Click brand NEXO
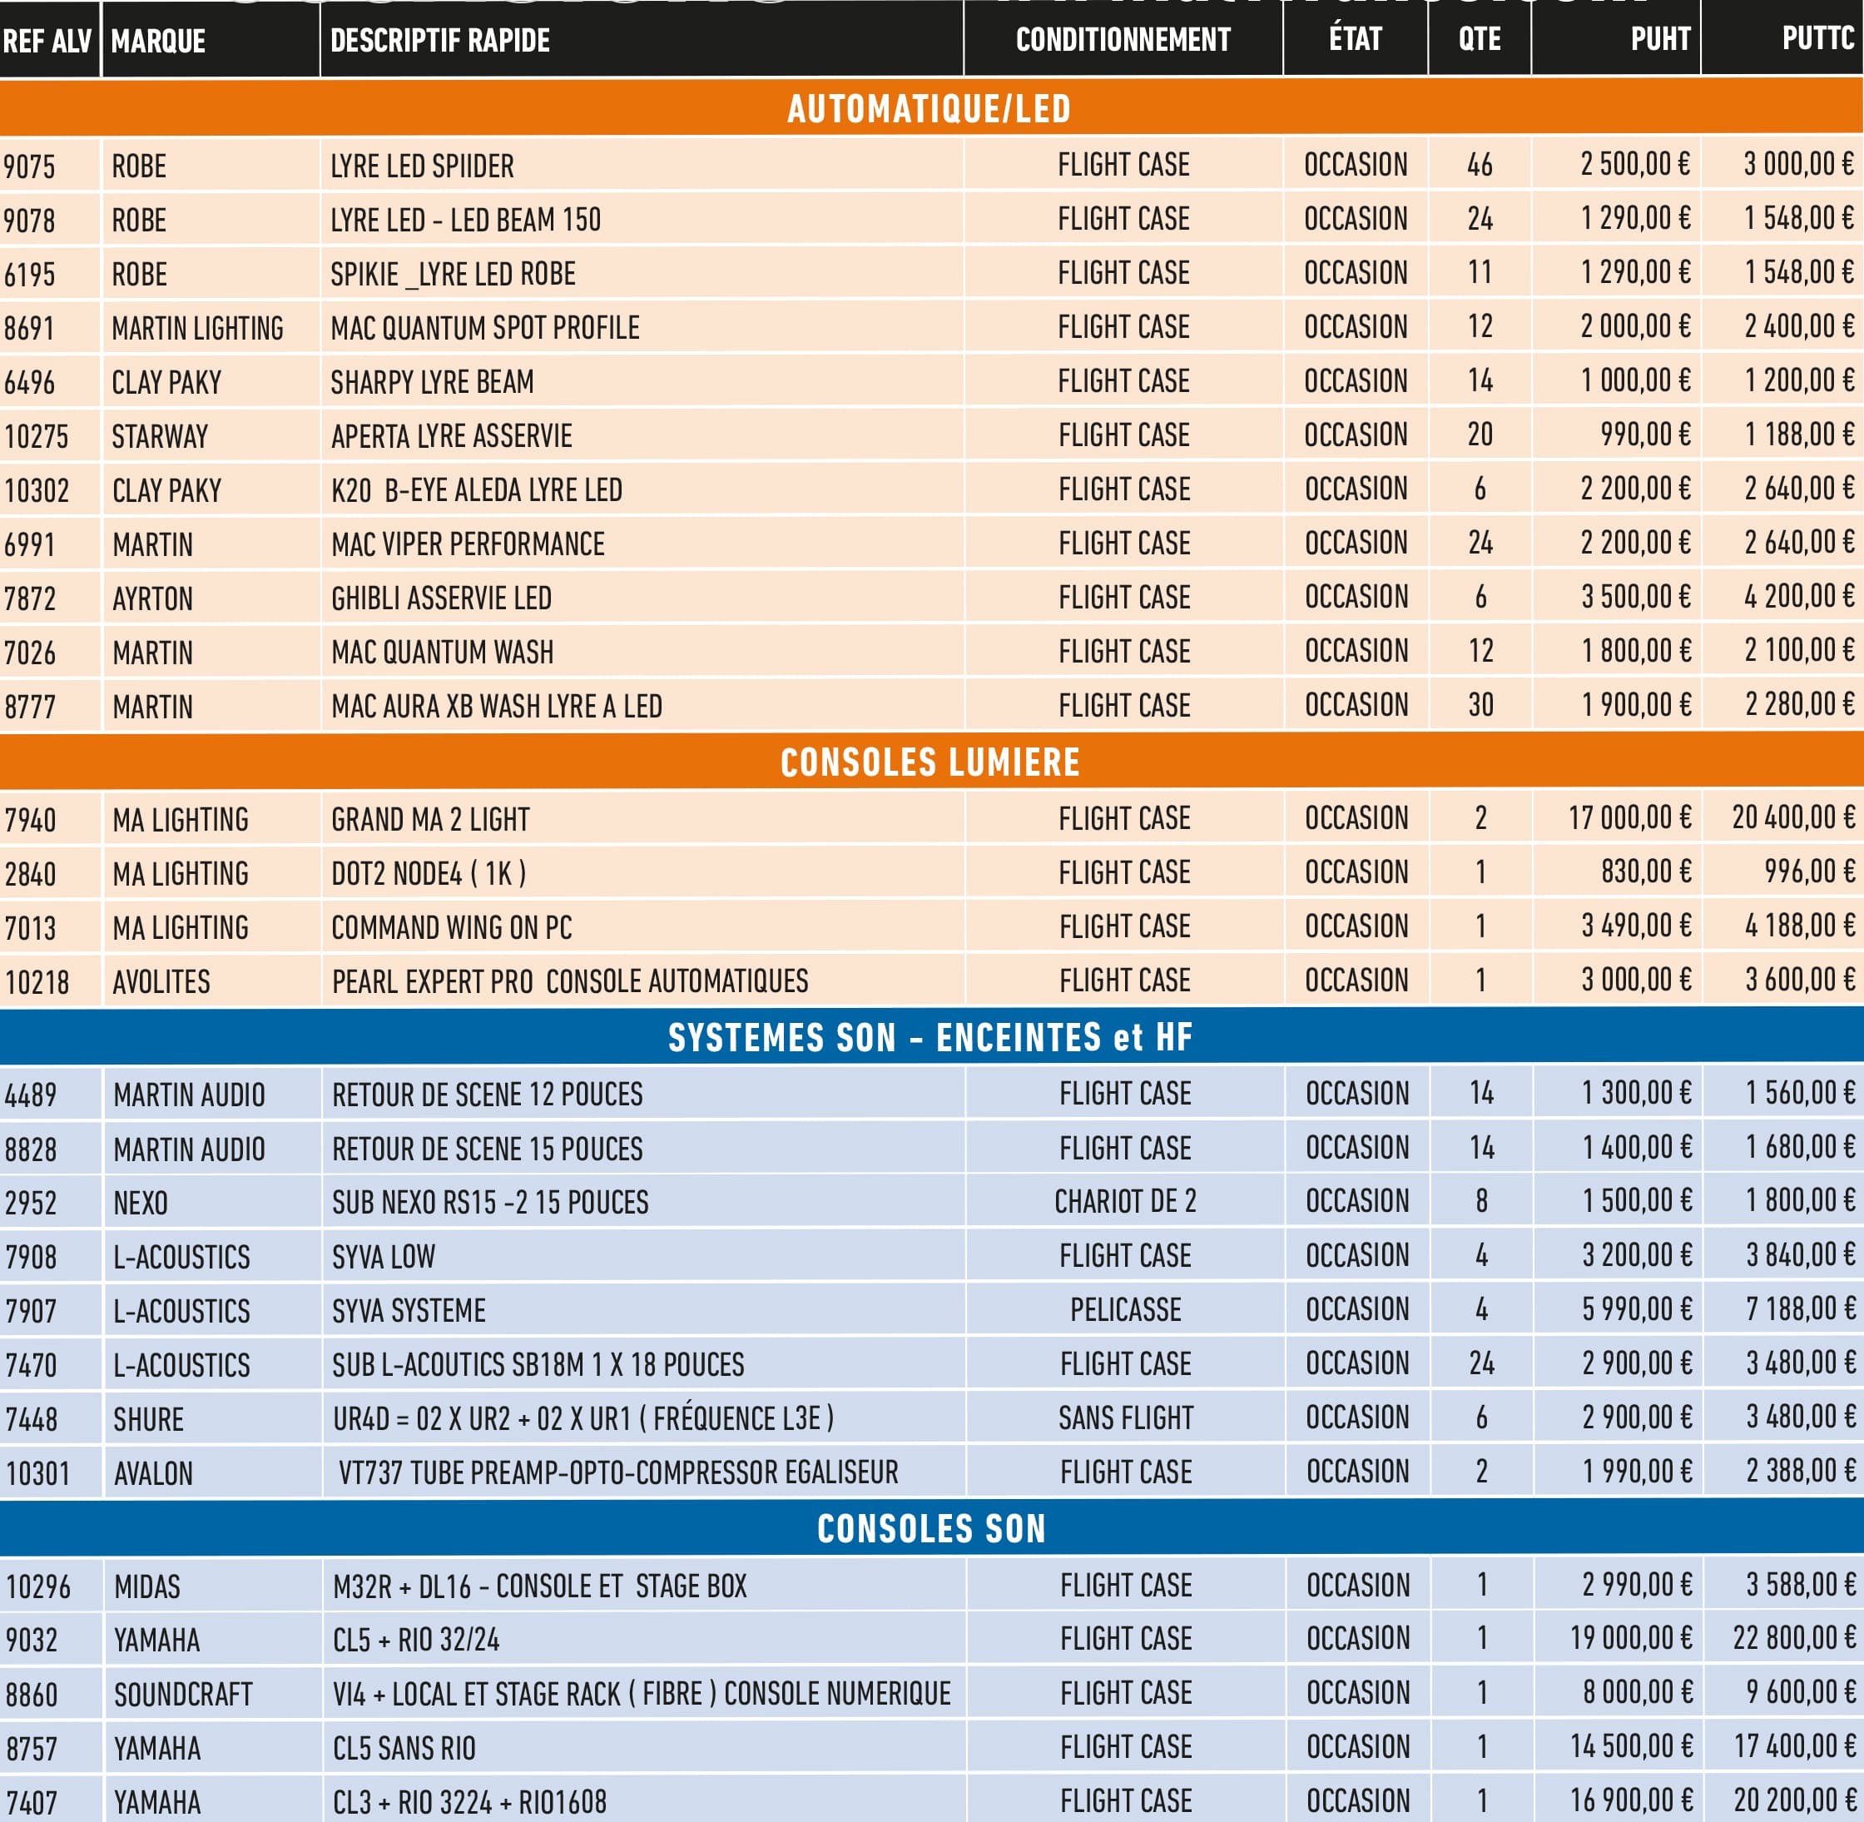The width and height of the screenshot is (1864, 1822). coord(141,1203)
